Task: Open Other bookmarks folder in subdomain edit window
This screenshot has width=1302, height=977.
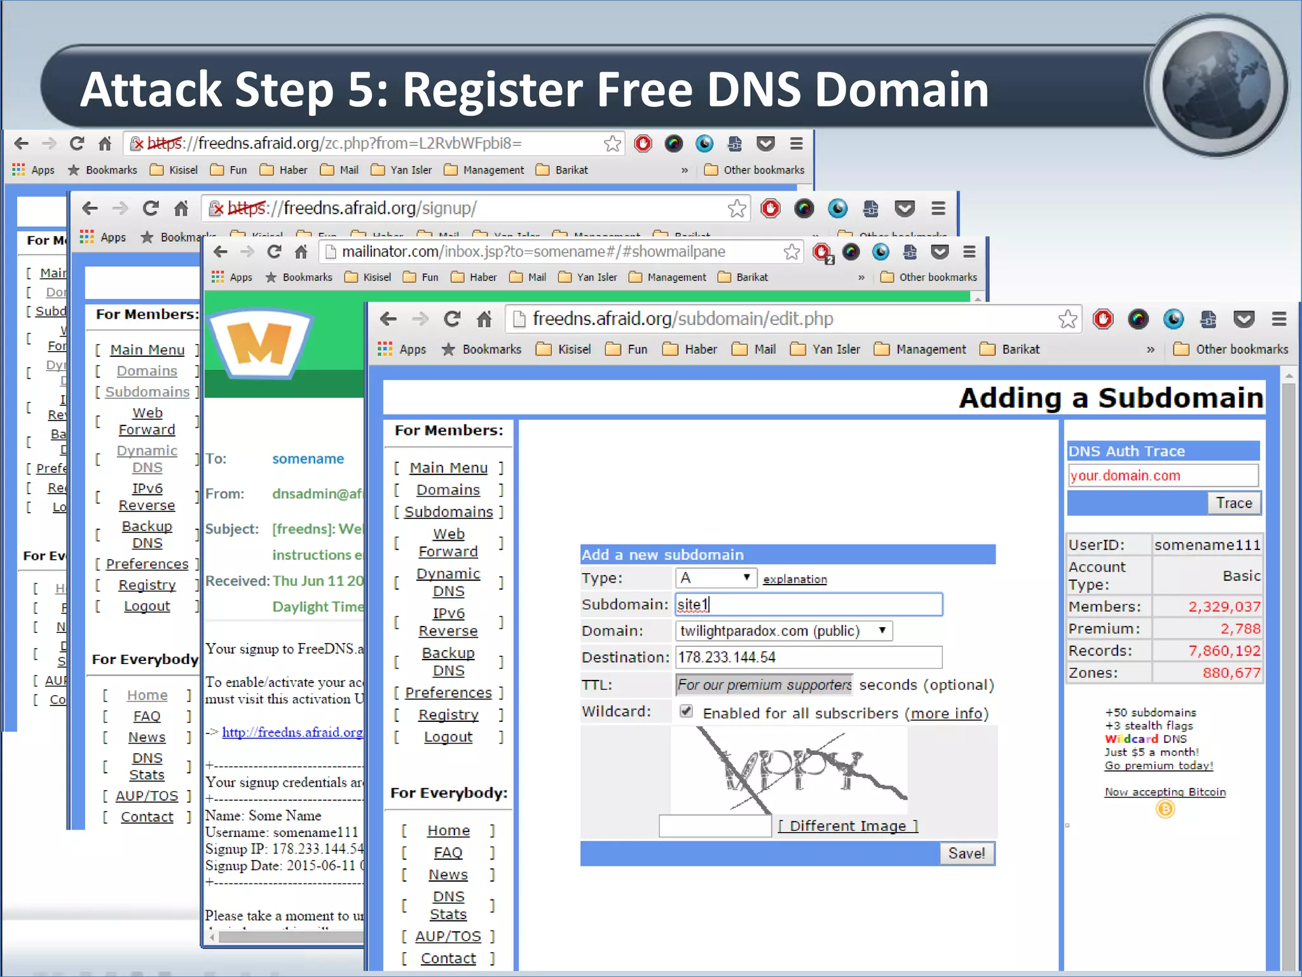Action: (1231, 349)
